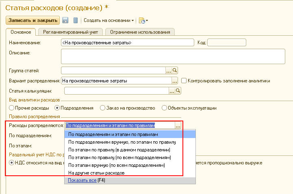Click ellipsis button of Статья калькуляции field
The width and height of the screenshot is (293, 194).
[x=172, y=91]
